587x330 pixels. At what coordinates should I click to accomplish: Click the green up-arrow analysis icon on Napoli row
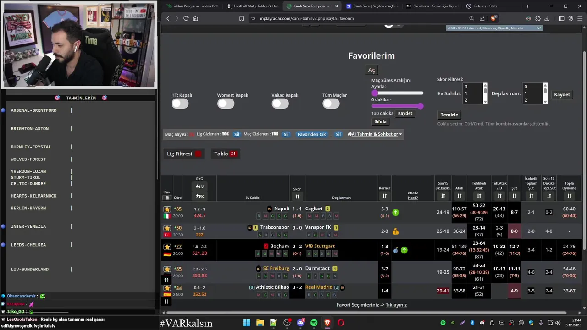pos(395,213)
